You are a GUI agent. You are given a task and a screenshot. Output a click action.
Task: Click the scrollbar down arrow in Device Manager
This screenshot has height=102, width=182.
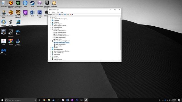point(121,59)
